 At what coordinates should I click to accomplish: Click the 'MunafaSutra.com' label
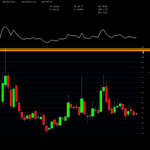point(29,2)
